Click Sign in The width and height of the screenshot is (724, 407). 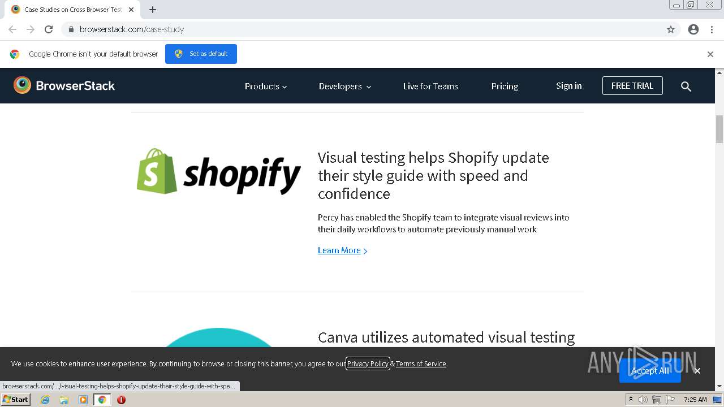point(568,85)
